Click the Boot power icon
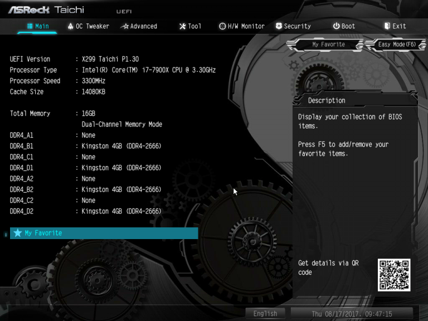 click(336, 26)
